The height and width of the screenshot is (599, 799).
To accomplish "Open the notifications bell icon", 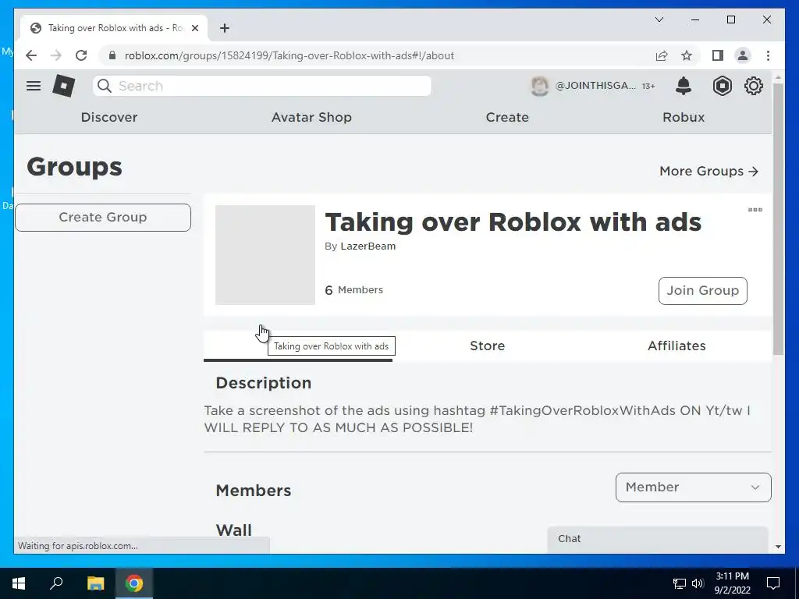I will (x=684, y=86).
